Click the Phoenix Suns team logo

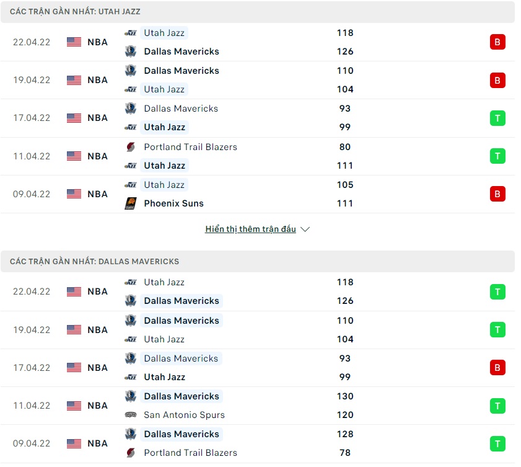point(131,203)
